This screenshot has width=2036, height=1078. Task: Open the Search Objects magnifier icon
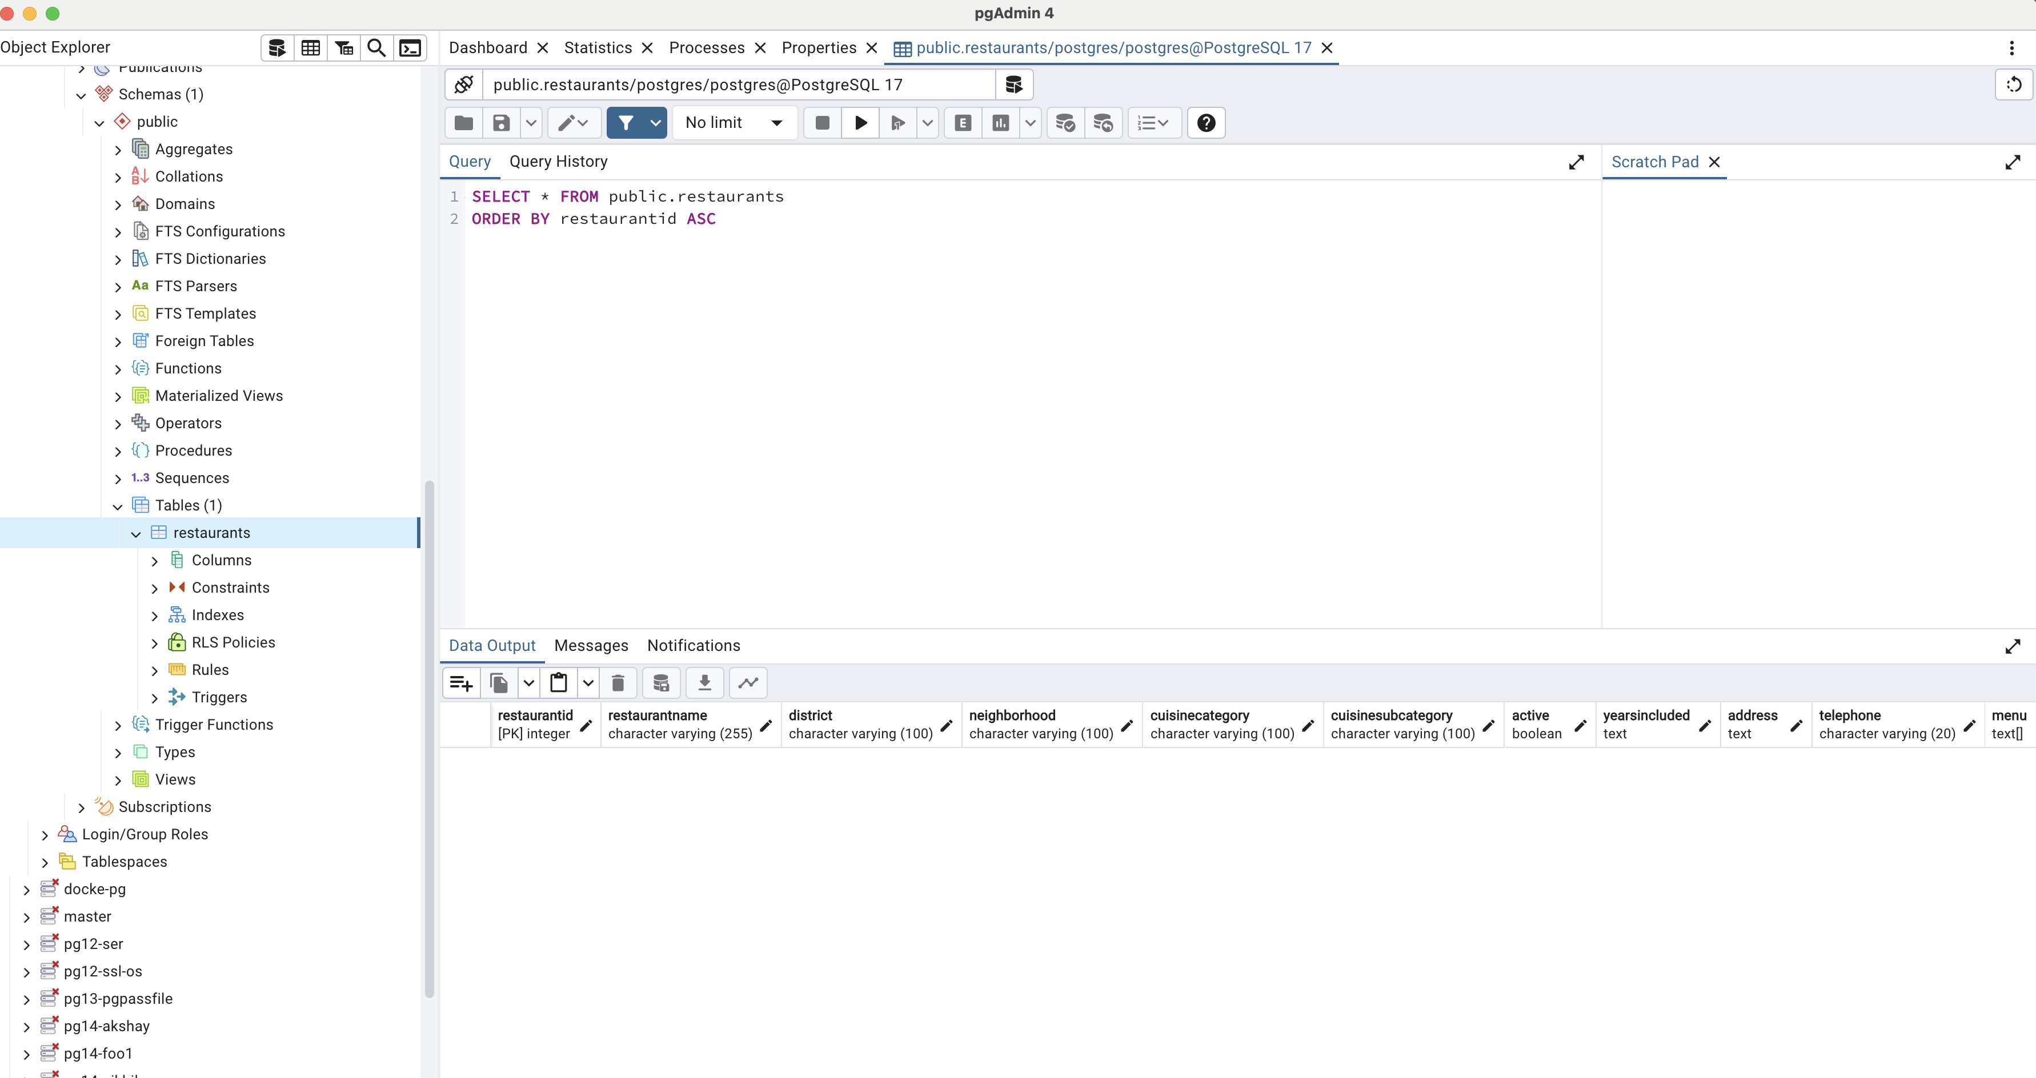click(x=377, y=48)
